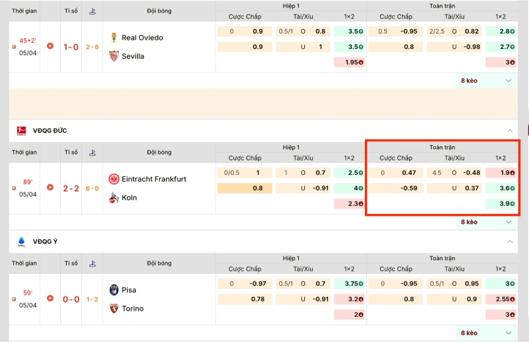
Task: Click the Koln team name
Action: click(130, 197)
